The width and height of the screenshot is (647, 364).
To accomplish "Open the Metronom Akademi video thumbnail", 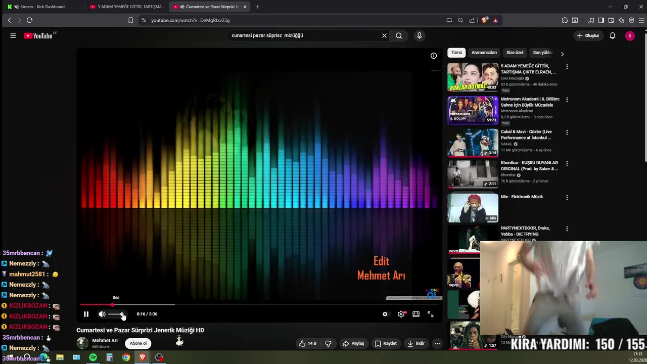I will point(473,110).
